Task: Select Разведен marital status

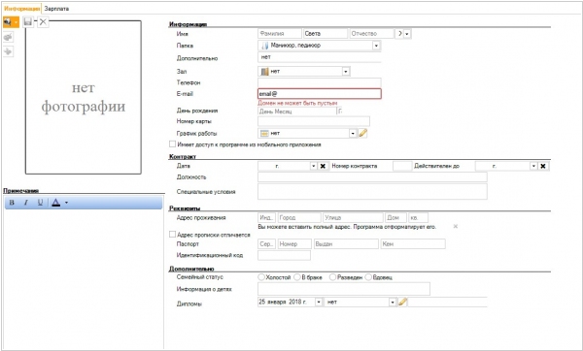Action: [332, 277]
